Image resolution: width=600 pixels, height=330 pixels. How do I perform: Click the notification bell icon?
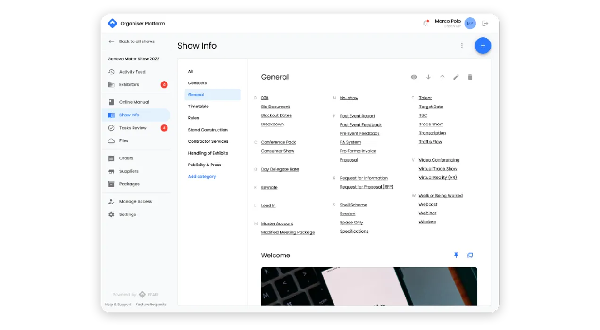click(x=425, y=23)
